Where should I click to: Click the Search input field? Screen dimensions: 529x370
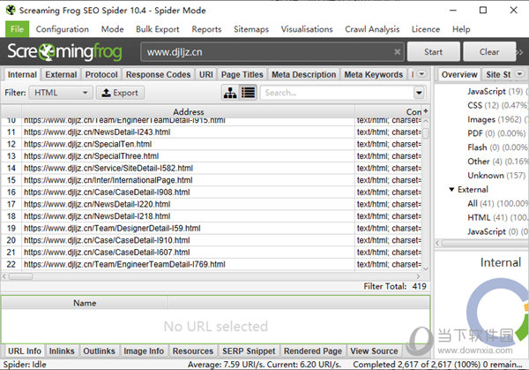(x=337, y=93)
